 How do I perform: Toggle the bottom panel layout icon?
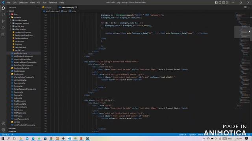point(220,3)
